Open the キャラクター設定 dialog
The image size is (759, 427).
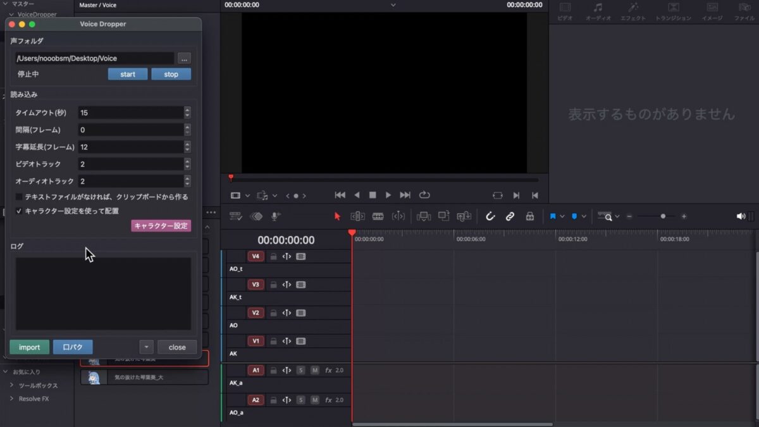(160, 225)
